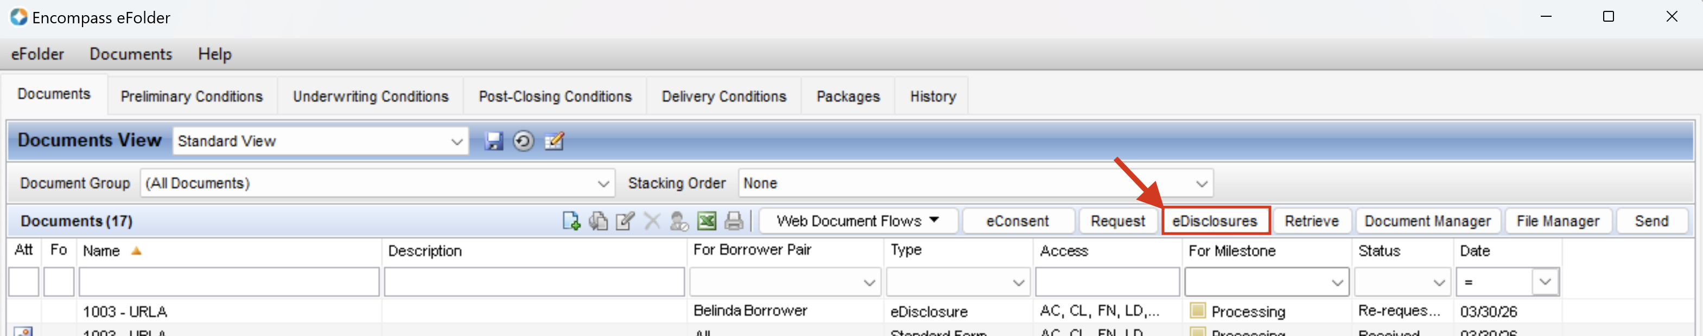Switch to the Underwriting Conditions tab
Viewport: 1703px width, 336px height.
coord(370,97)
